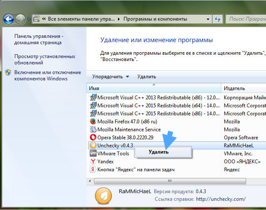This screenshot has height=210, width=266.
Task: Select Кнопка "Яндекс" на панели задач entry
Action: pos(136,169)
